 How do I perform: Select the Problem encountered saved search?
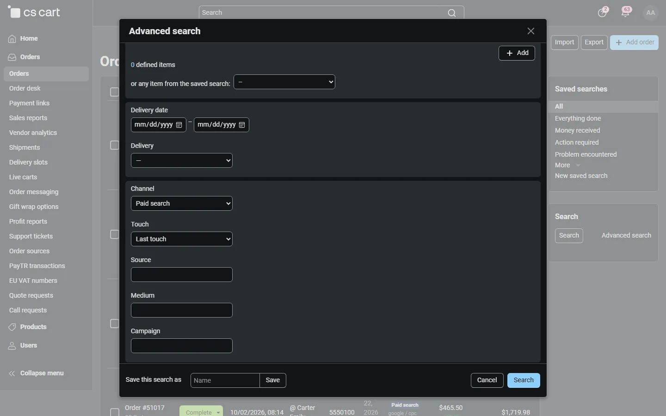[586, 154]
